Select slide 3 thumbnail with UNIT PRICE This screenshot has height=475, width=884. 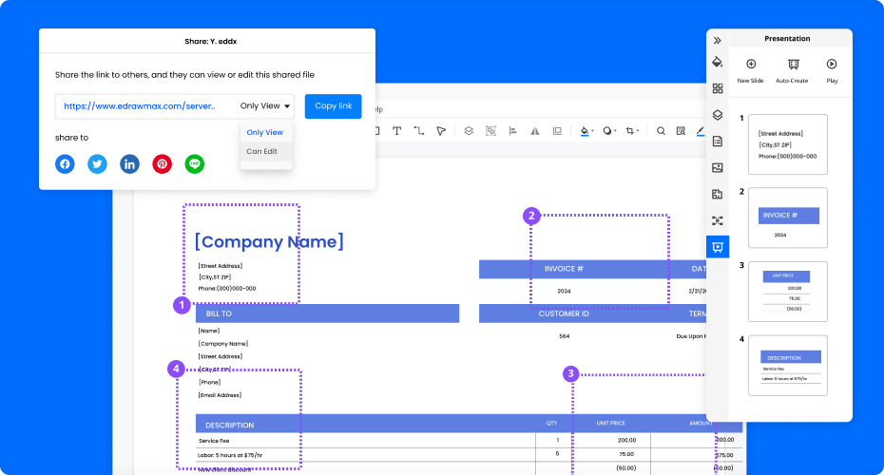tap(788, 292)
